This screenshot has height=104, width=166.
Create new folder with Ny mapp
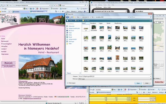tap(86, 21)
